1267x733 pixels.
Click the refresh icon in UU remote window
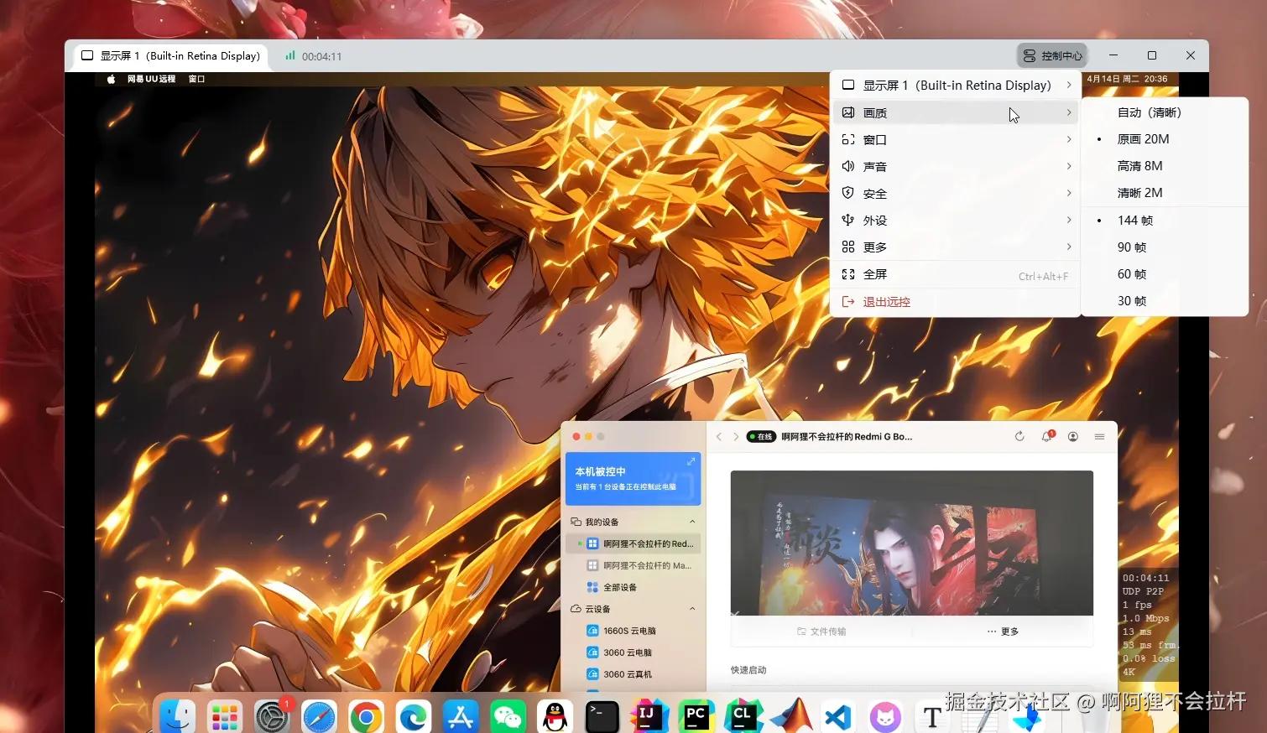(x=1019, y=436)
